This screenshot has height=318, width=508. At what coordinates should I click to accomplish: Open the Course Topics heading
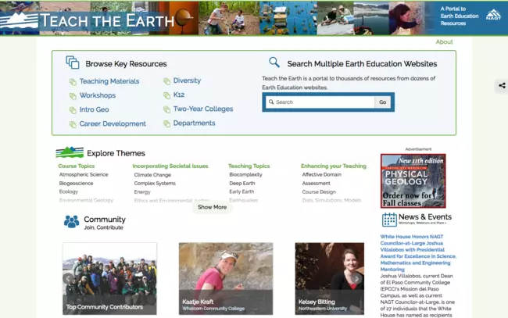[x=77, y=166]
